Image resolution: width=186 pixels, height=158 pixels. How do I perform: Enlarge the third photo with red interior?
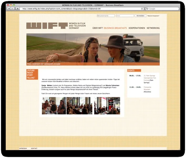point(107,106)
